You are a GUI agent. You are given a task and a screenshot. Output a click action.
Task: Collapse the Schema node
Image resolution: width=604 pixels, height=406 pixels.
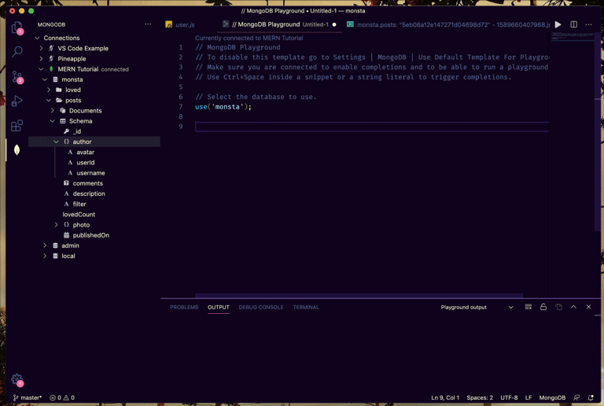[53, 121]
